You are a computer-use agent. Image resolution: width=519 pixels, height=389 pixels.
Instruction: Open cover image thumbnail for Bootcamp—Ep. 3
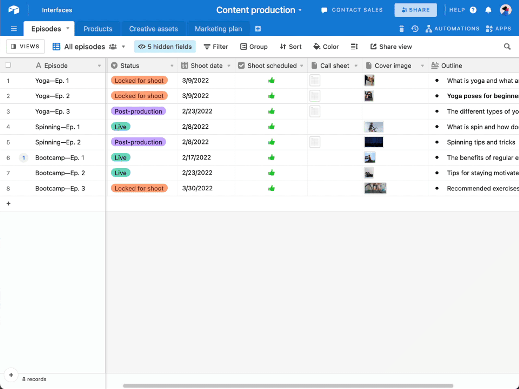tap(375, 188)
